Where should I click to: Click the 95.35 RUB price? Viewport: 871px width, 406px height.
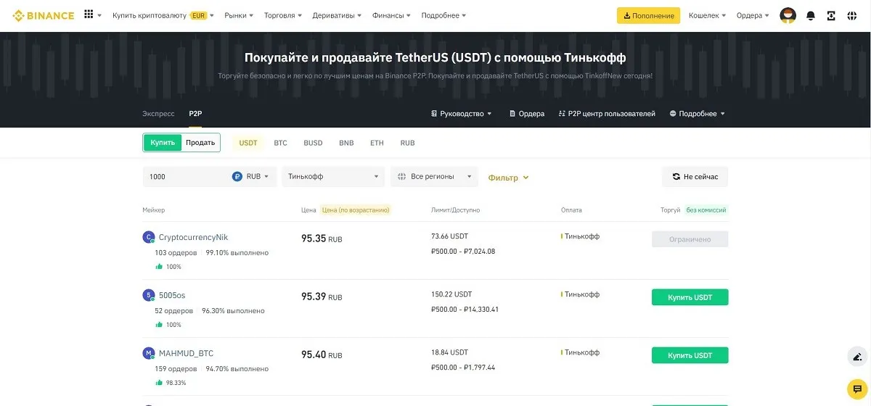coord(322,238)
